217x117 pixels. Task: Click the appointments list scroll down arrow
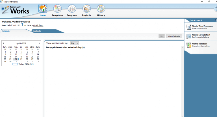pyautogui.click(x=183, y=116)
